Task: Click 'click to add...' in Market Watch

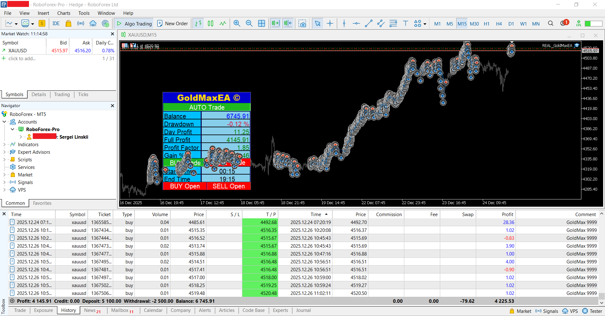Action: click(x=22, y=59)
